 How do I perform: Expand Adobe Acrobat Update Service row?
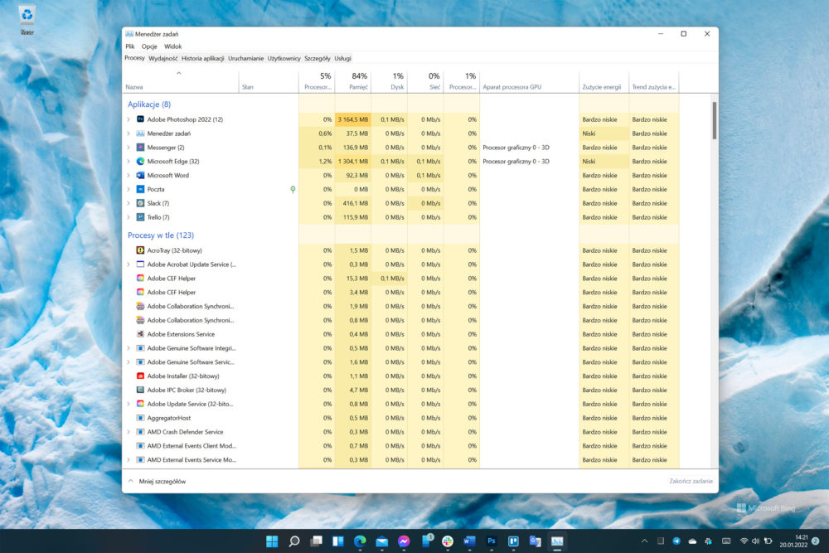(128, 264)
